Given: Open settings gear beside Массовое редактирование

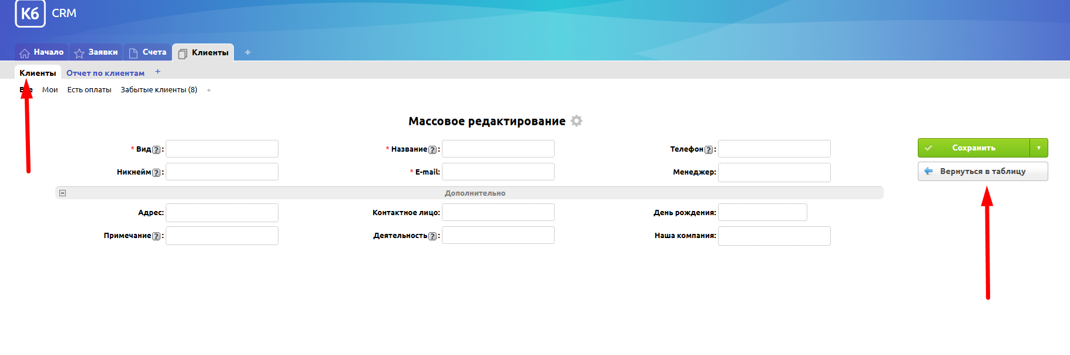Looking at the screenshot, I should point(576,120).
